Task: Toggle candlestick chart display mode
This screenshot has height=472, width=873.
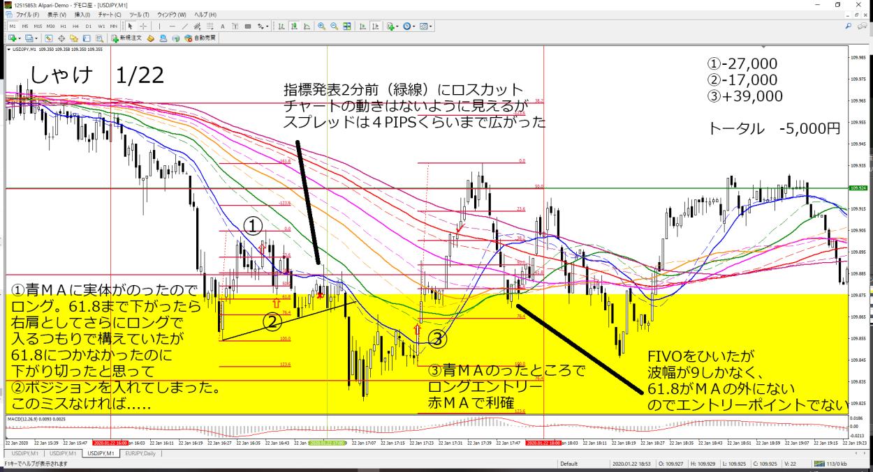Action: (295, 26)
